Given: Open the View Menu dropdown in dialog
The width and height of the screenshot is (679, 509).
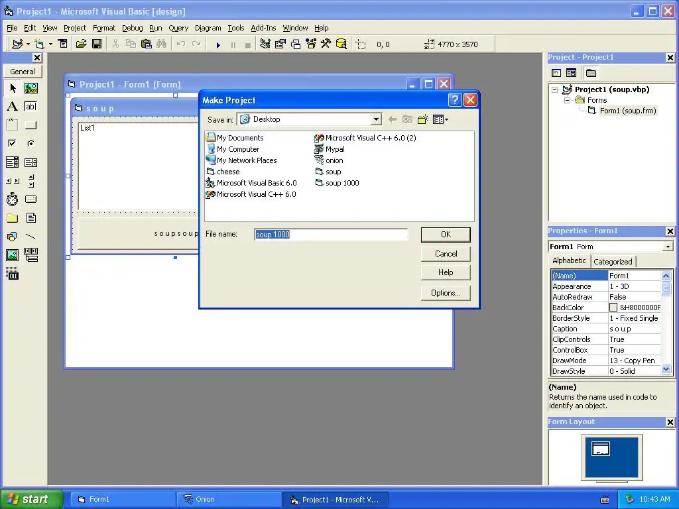Looking at the screenshot, I should pos(440,119).
